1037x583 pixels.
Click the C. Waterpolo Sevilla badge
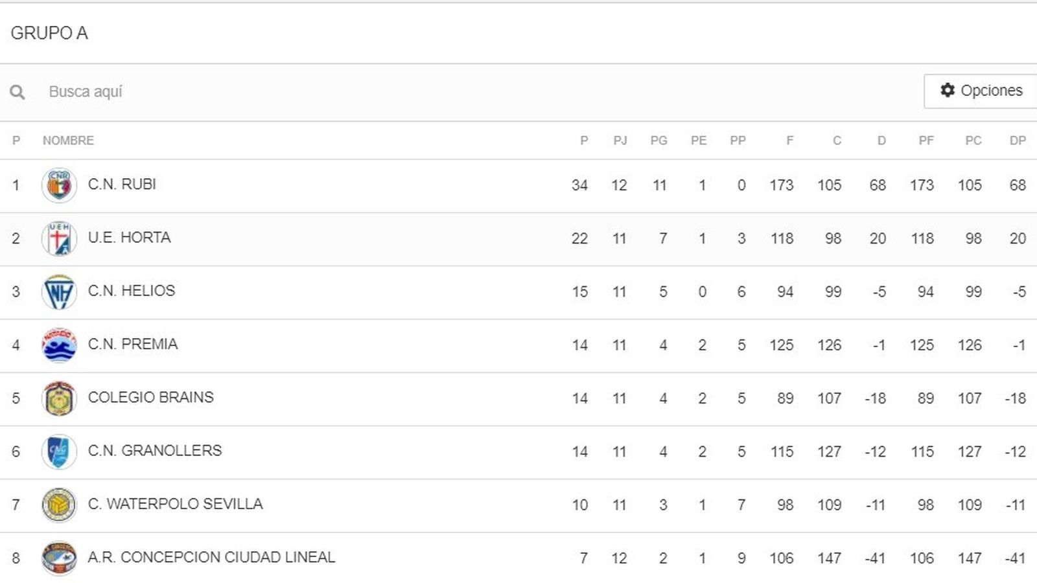[x=59, y=504]
